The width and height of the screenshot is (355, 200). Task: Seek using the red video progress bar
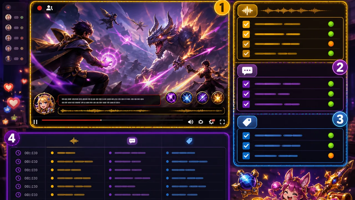coord(112,120)
